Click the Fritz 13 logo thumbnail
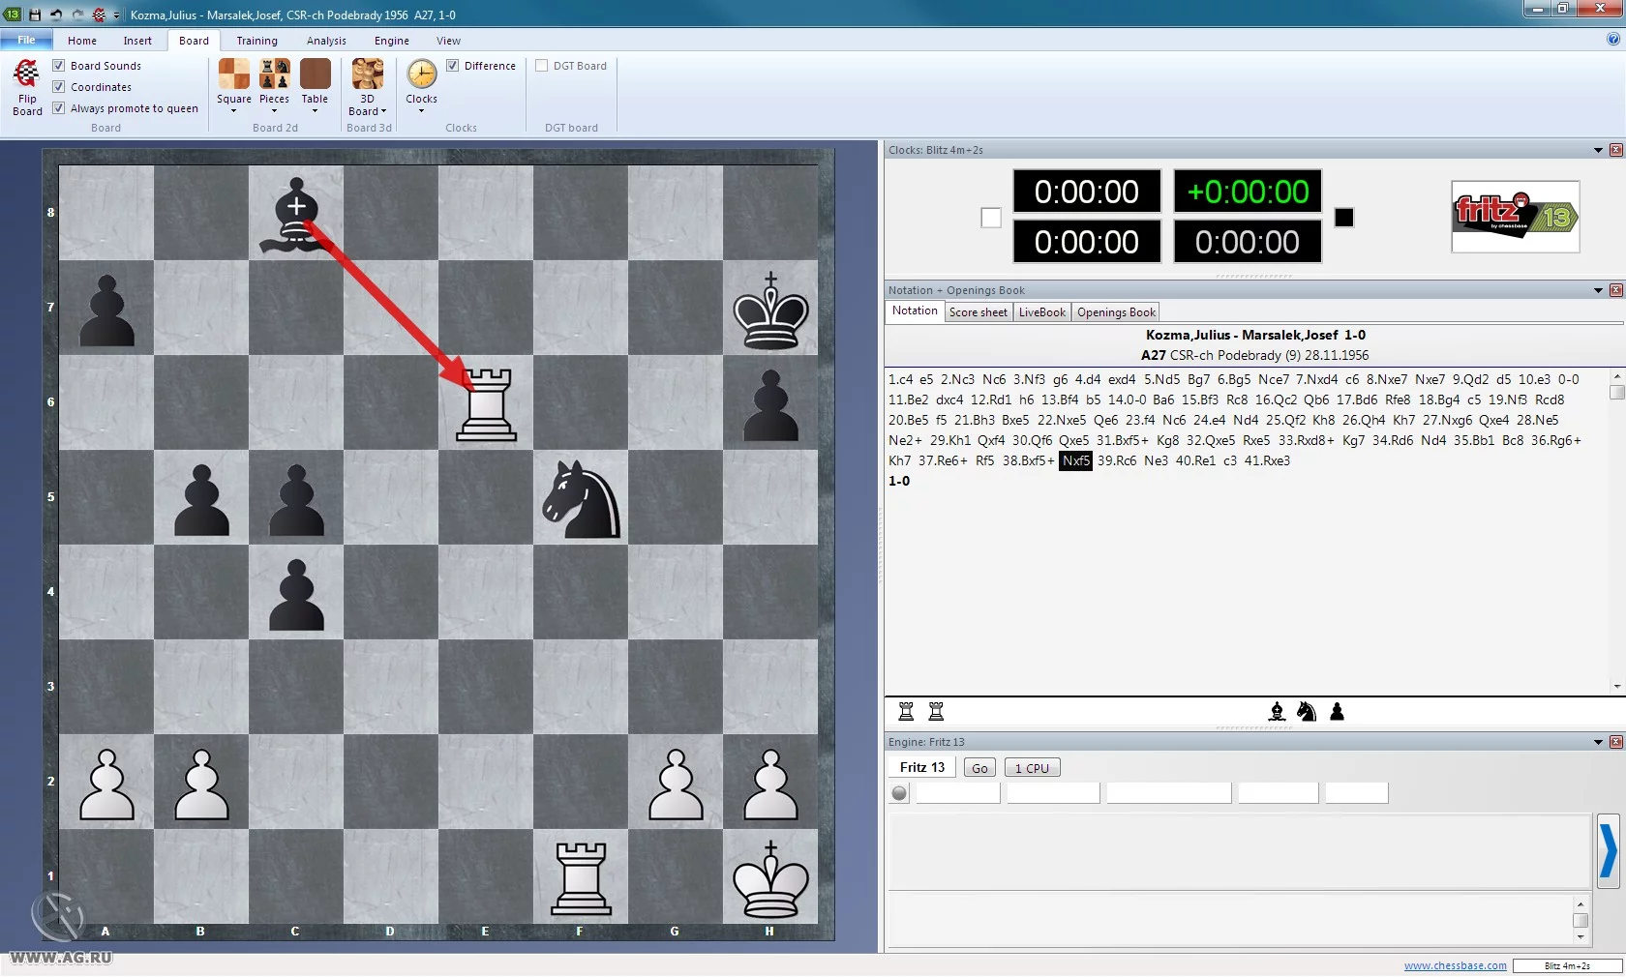Screen dimensions: 1626x977 point(1516,217)
